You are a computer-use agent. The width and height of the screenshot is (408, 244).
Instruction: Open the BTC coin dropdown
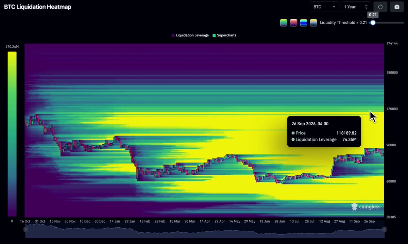click(x=325, y=7)
